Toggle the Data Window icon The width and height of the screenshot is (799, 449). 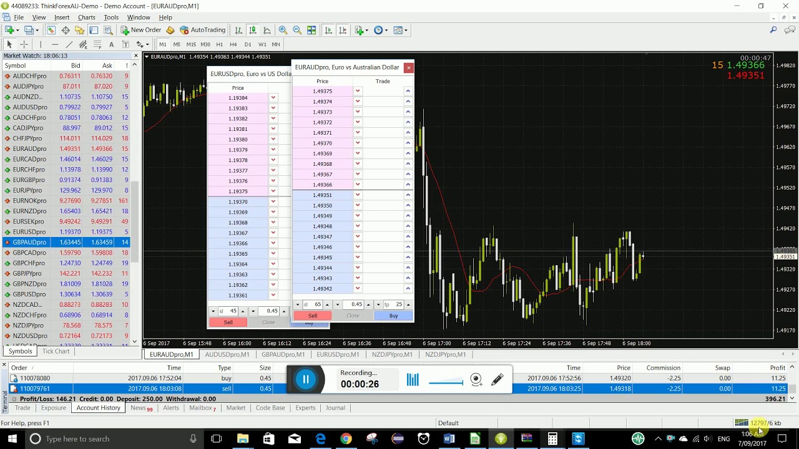66,30
